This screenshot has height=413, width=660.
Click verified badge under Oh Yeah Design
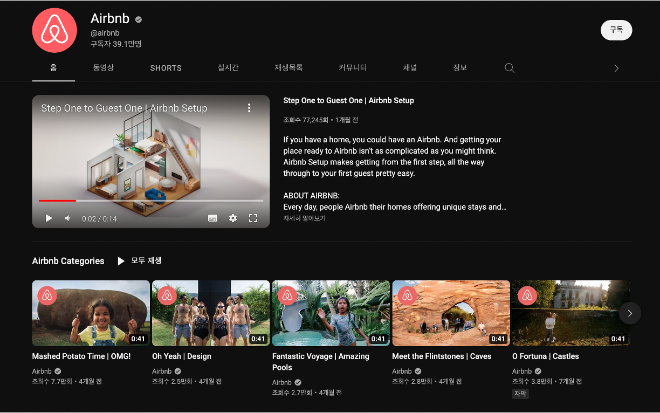[177, 371]
